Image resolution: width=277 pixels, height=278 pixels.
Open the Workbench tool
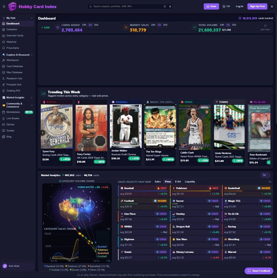17,60
